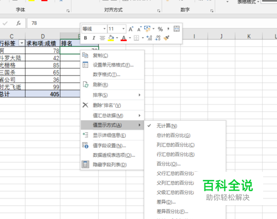Select 列汇总的百分比(C) option

pos(185,145)
